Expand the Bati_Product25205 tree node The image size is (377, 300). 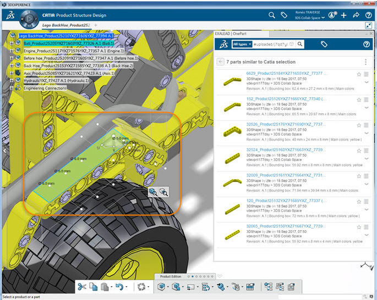coord(12,43)
